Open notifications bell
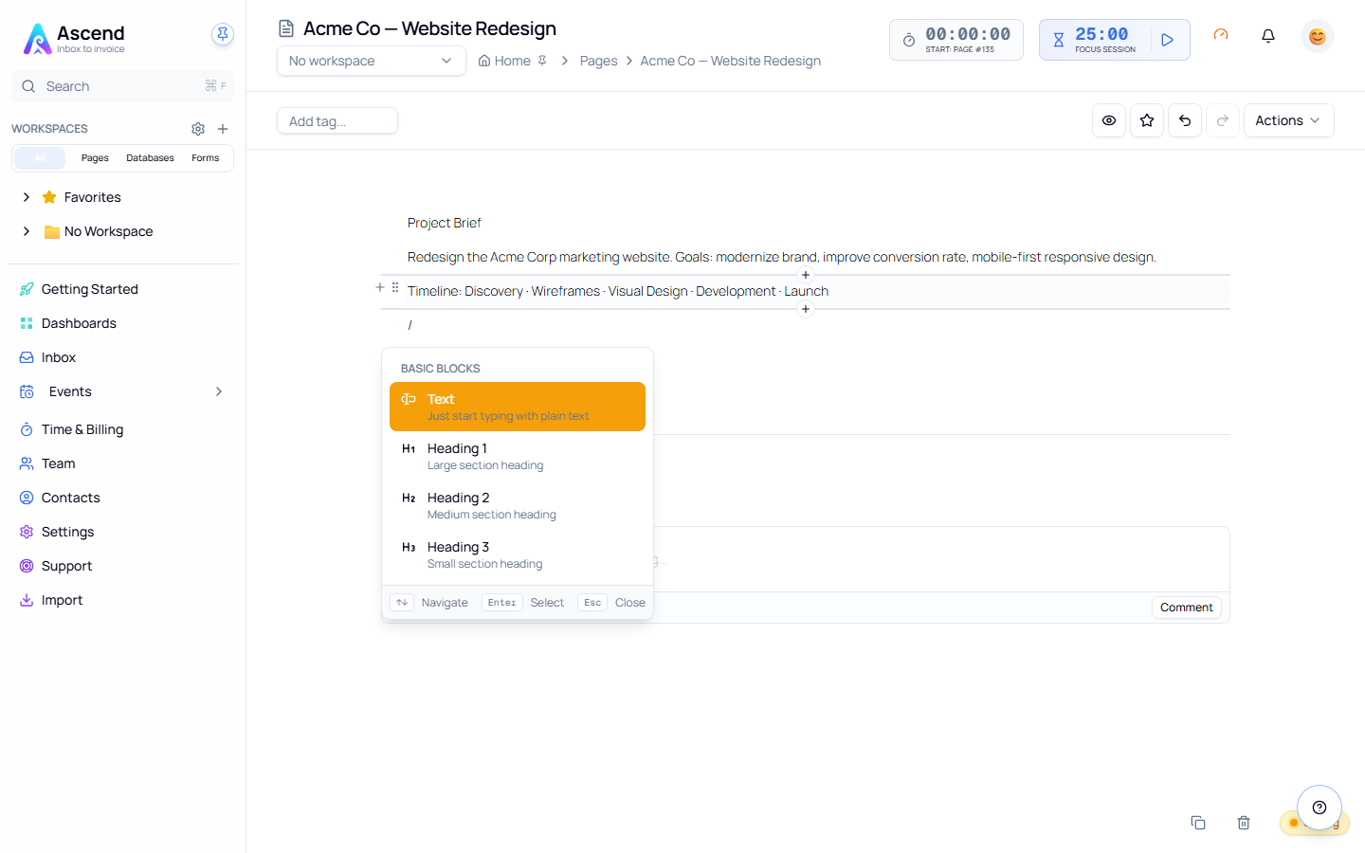Viewport: 1365px width, 853px height. click(x=1268, y=36)
